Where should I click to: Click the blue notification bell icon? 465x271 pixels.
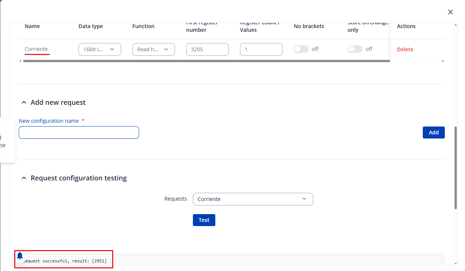(20, 256)
